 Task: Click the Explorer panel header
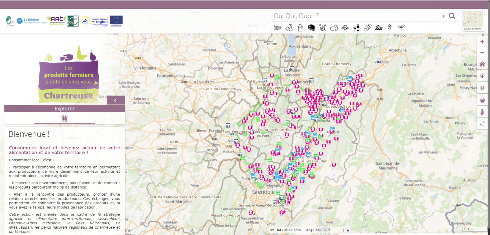[65, 109]
